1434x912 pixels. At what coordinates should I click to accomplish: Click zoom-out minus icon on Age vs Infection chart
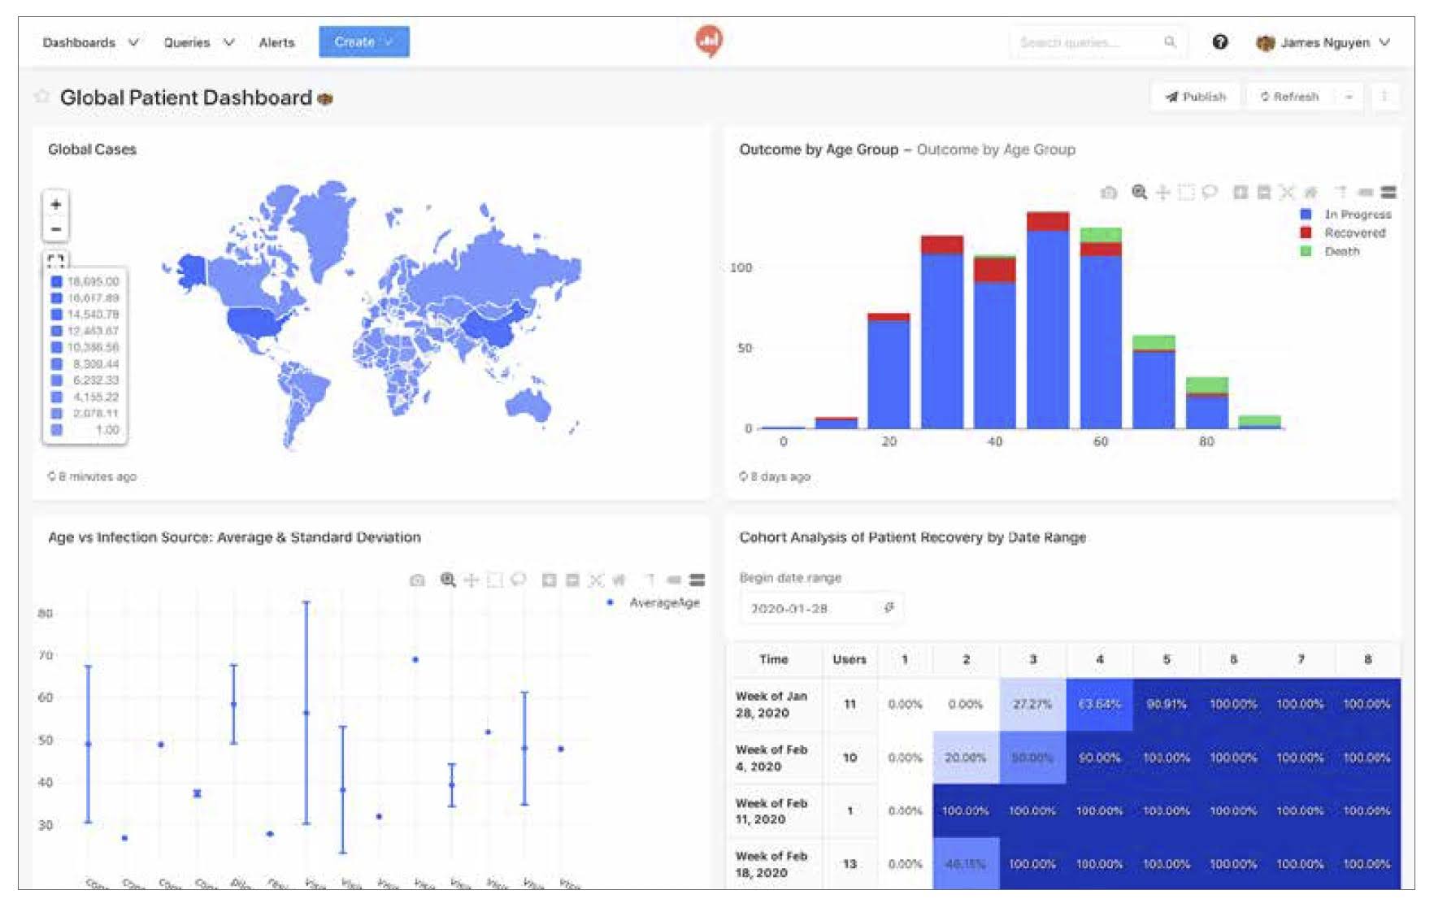pyautogui.click(x=572, y=580)
